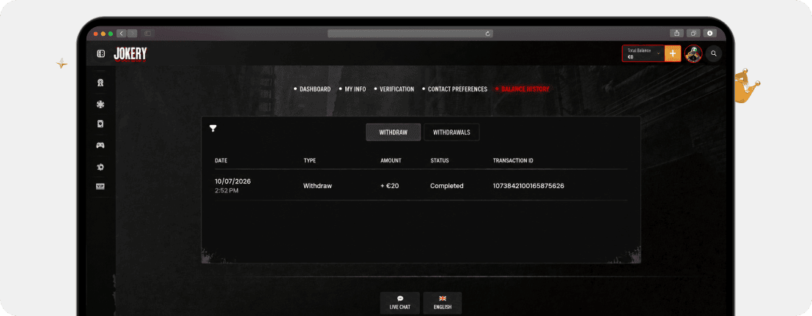Click the Type column header

310,161
